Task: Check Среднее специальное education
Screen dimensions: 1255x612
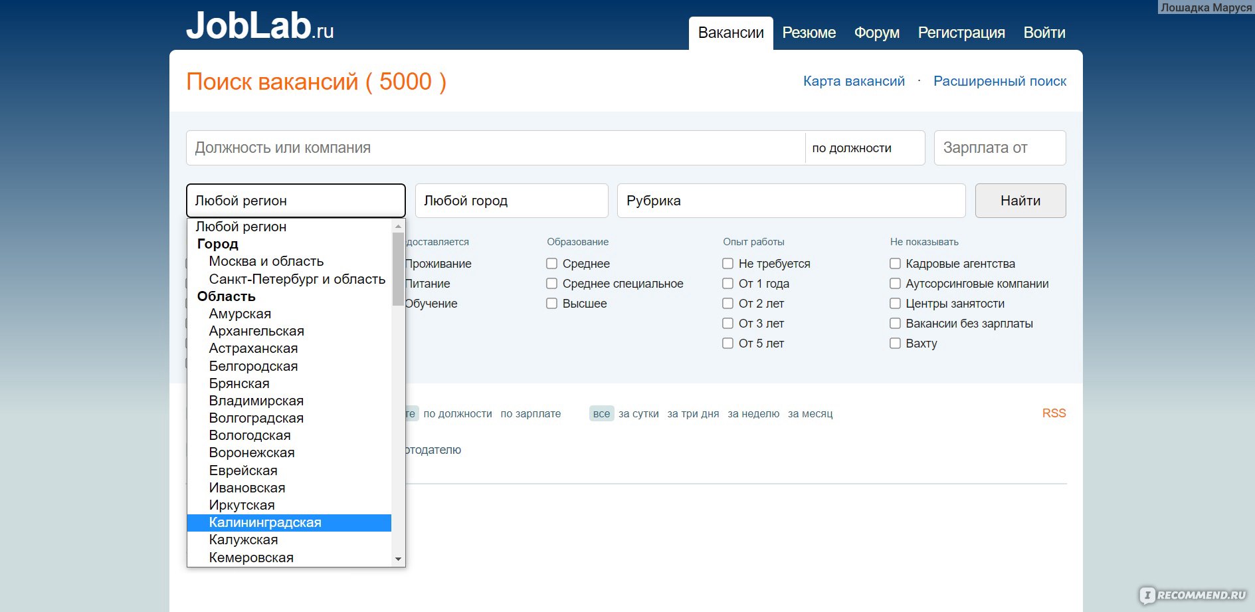Action: (x=551, y=284)
